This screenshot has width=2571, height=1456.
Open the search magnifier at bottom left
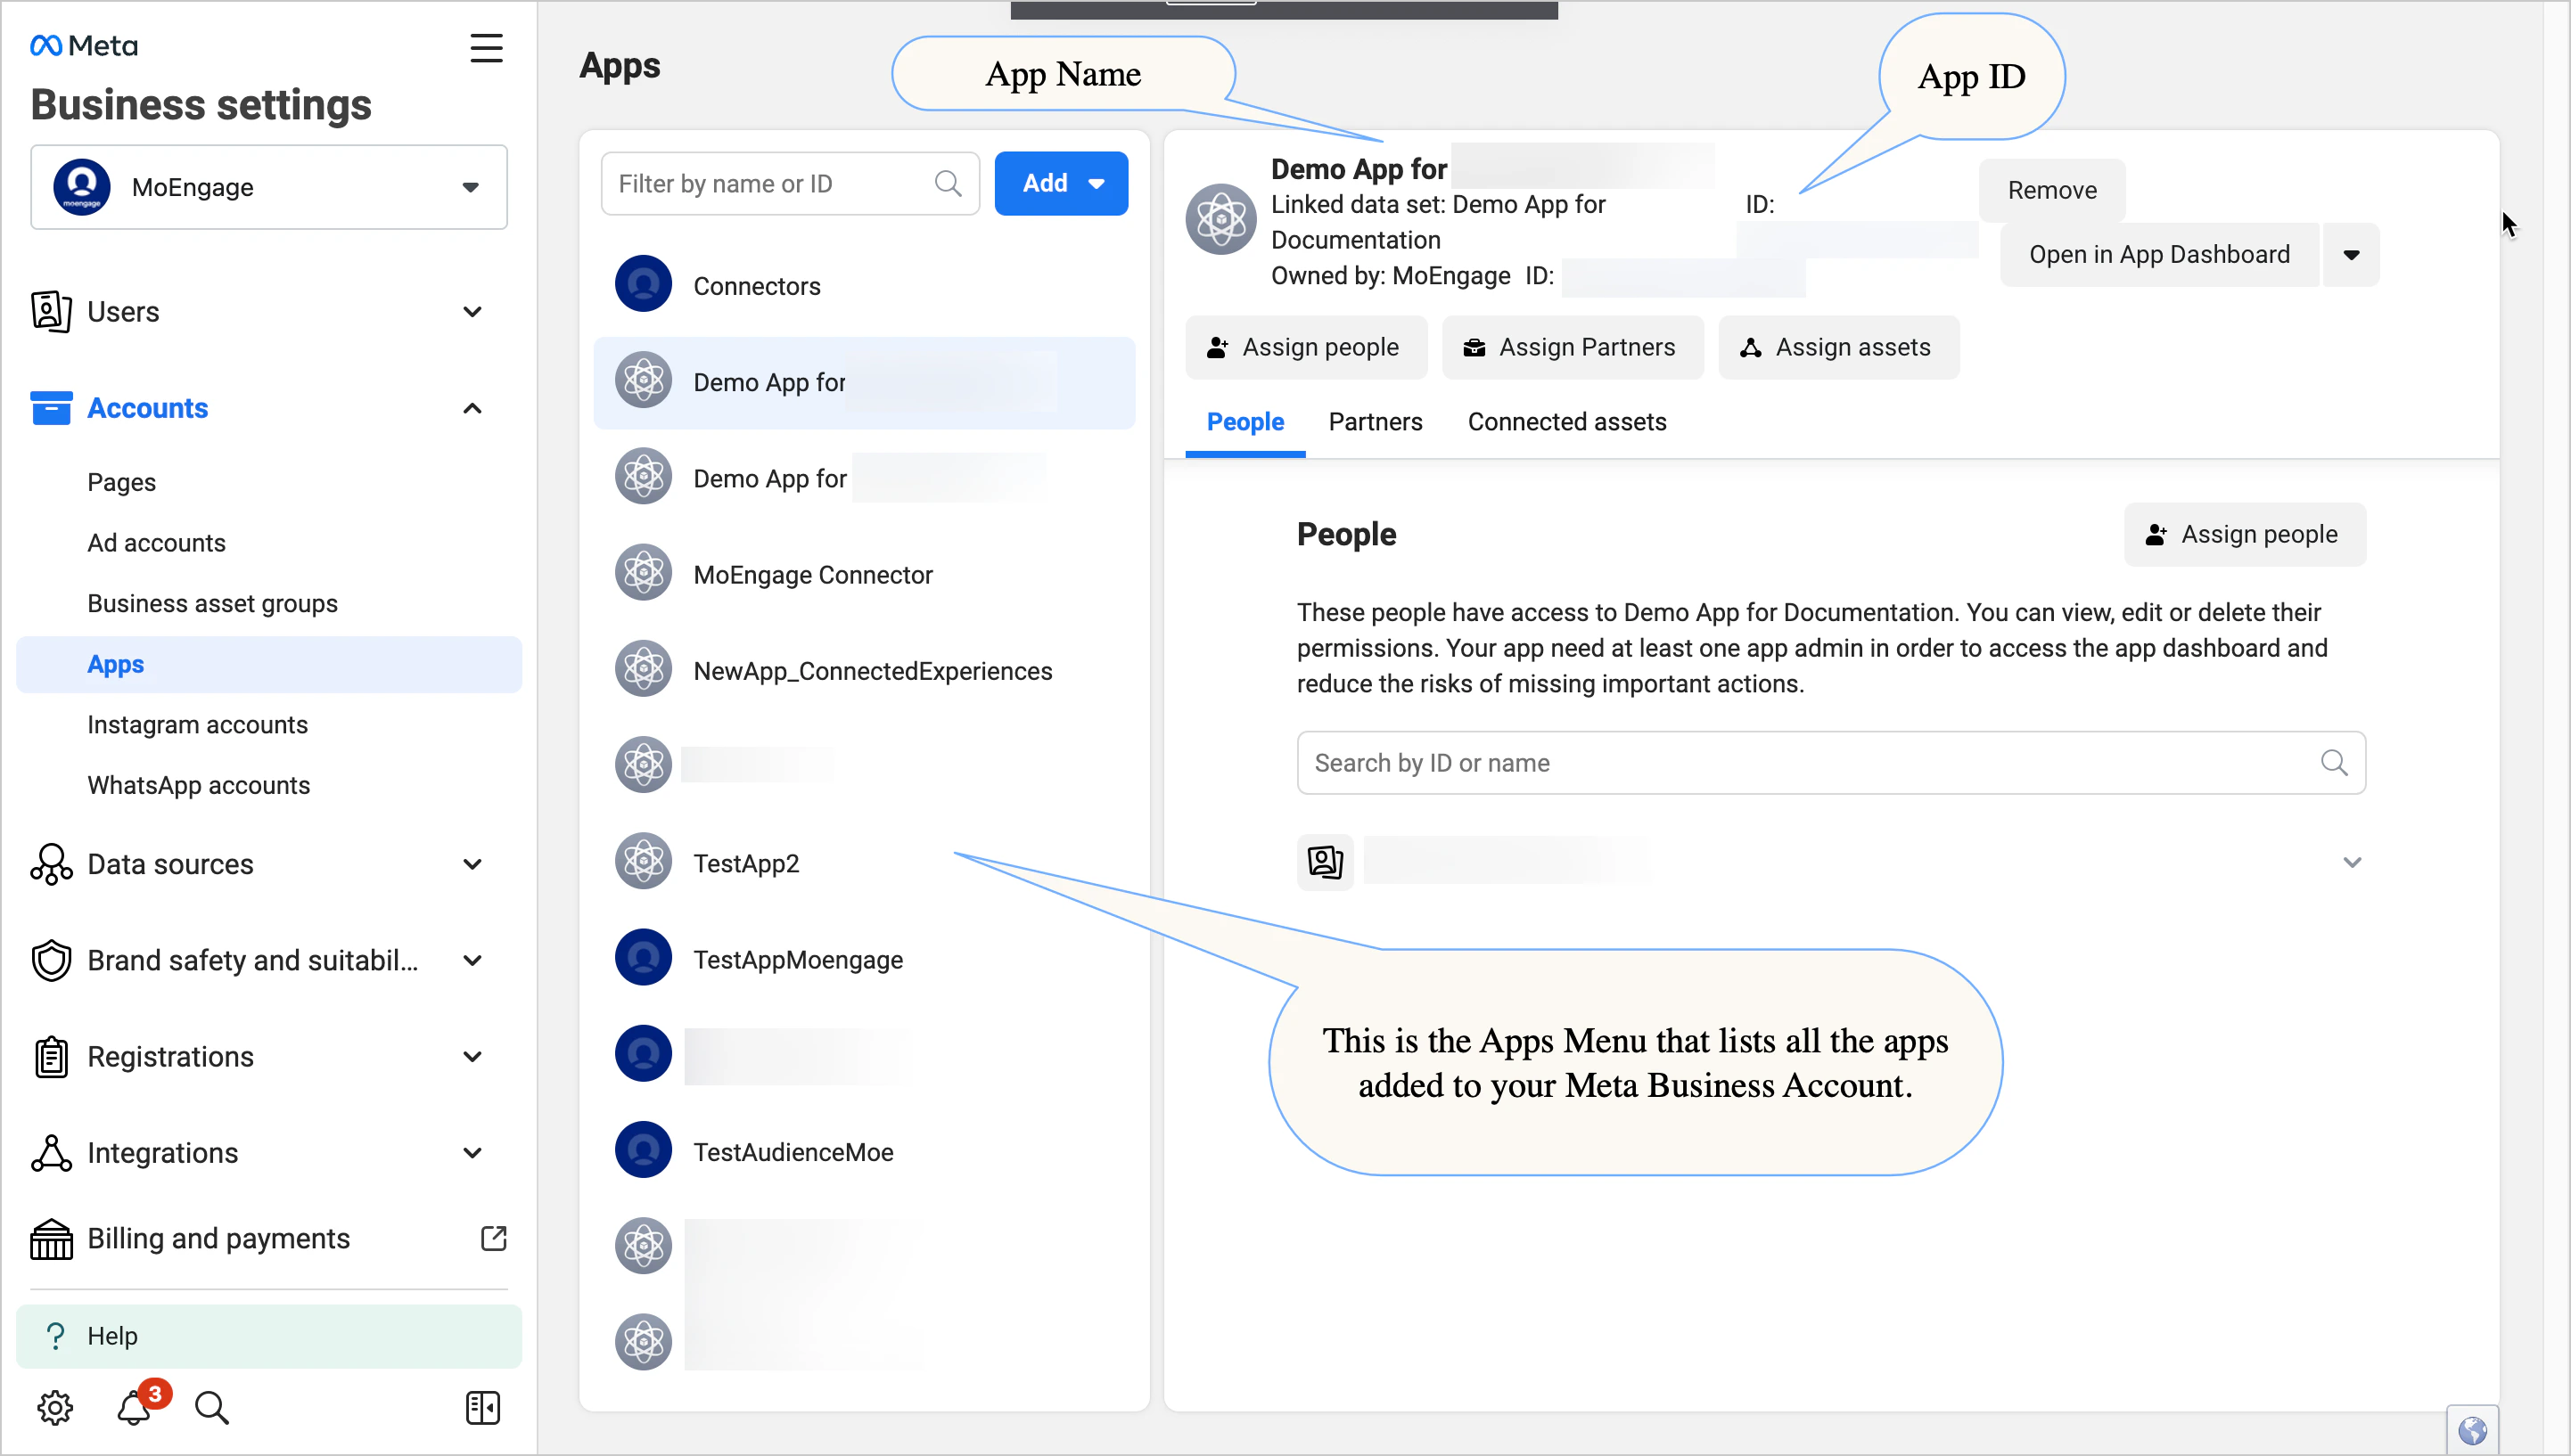pos(211,1406)
